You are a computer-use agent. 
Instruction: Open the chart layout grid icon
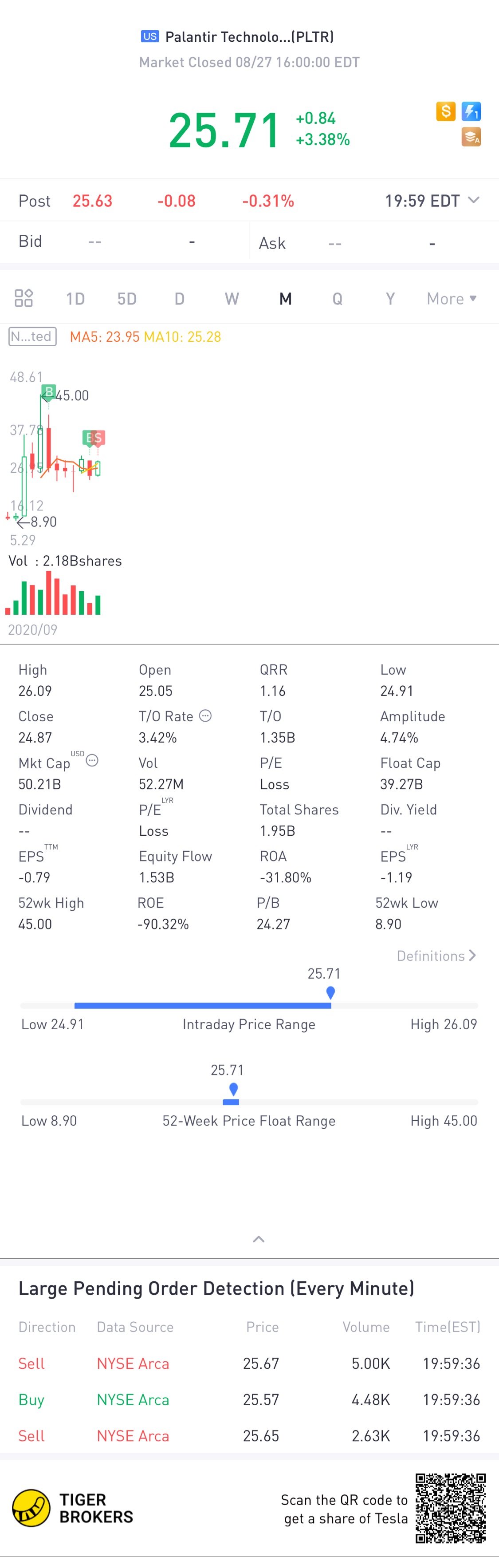(24, 298)
